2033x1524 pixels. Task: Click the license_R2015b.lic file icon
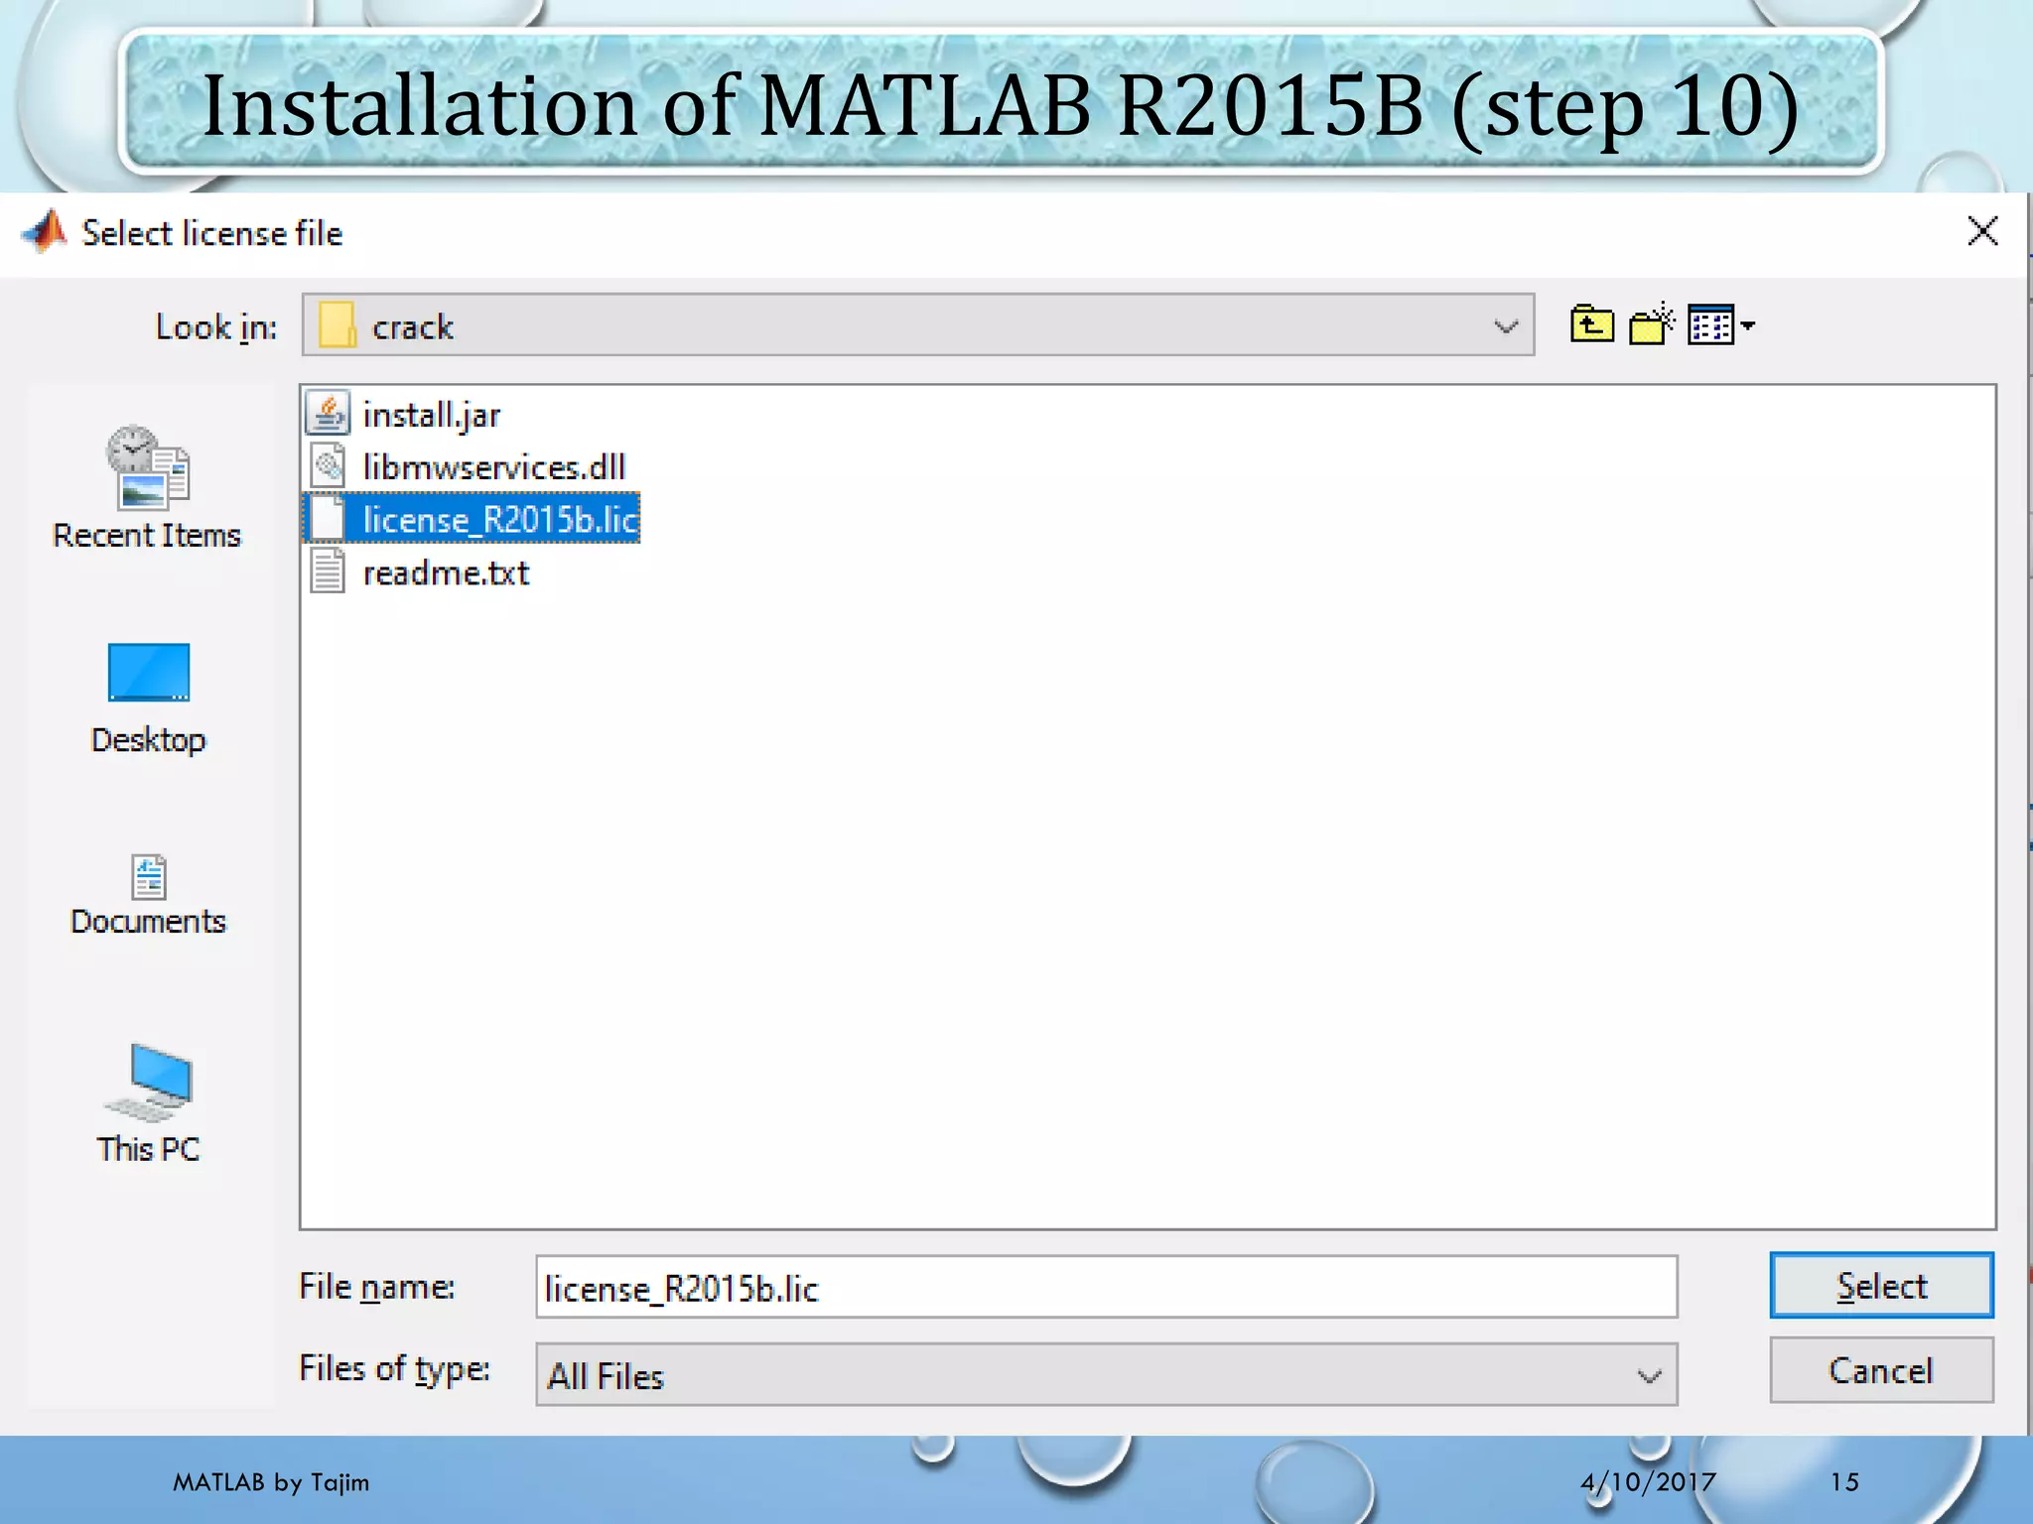[x=328, y=519]
